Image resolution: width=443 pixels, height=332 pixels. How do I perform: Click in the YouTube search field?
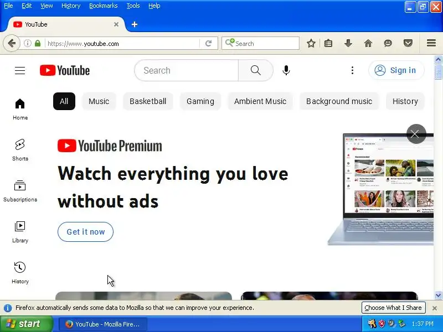point(187,70)
